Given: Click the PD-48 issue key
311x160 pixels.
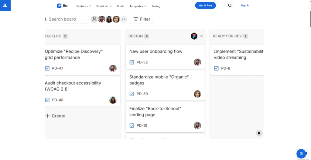Looking at the screenshot, I should pos(58,100).
